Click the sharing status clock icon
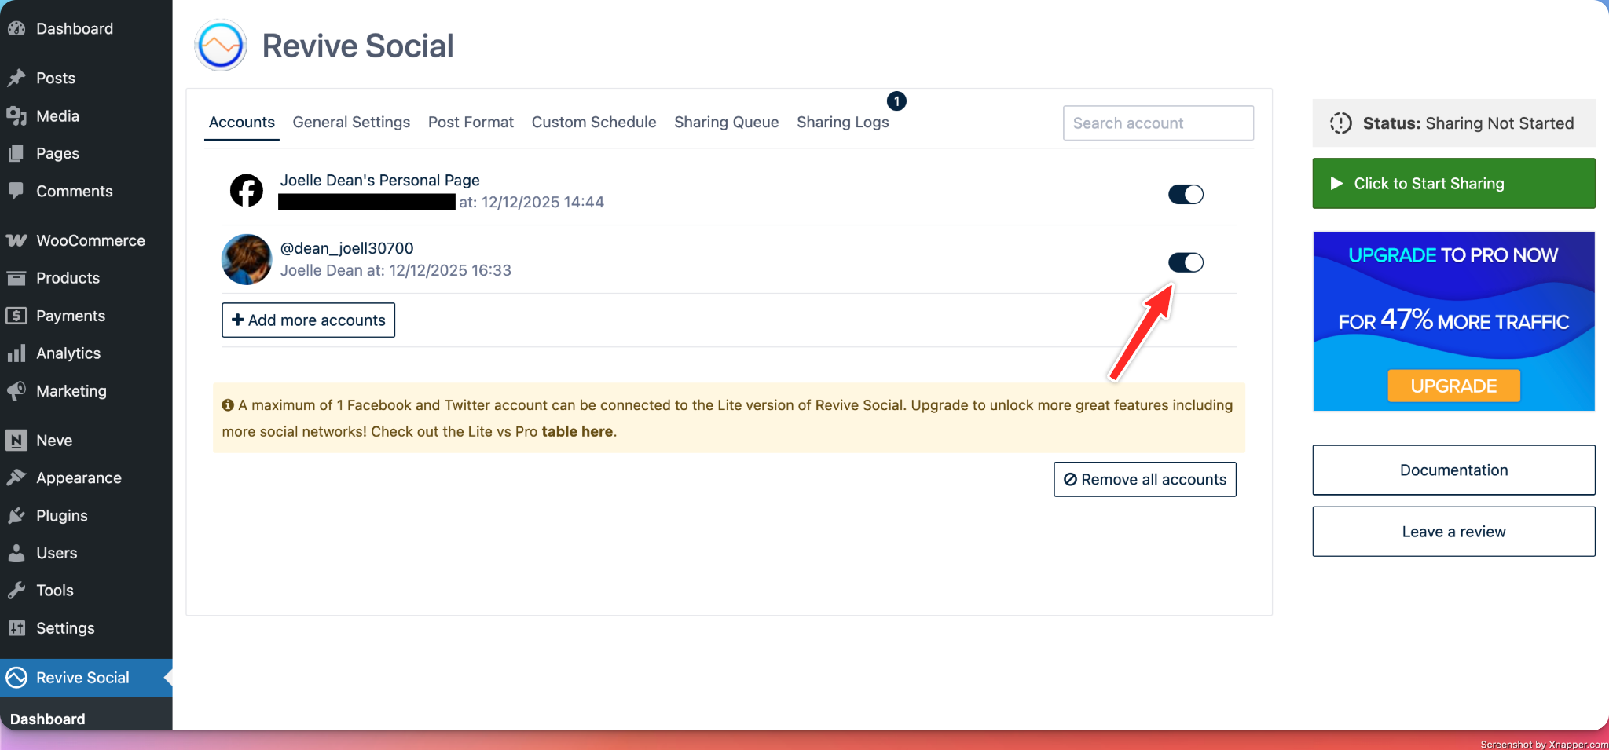 1340,123
